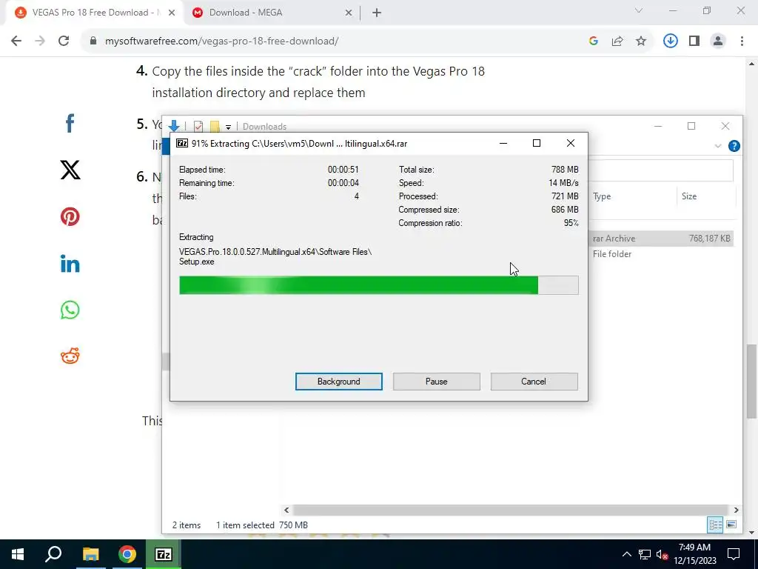Pause the extraction in 7-Zip

tap(436, 382)
